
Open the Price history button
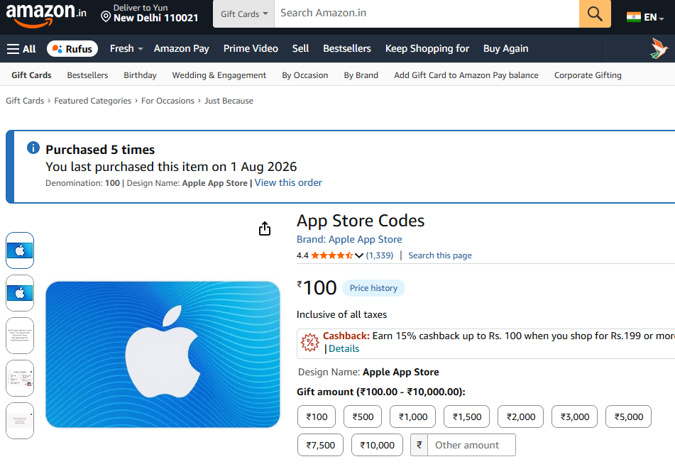pos(373,288)
